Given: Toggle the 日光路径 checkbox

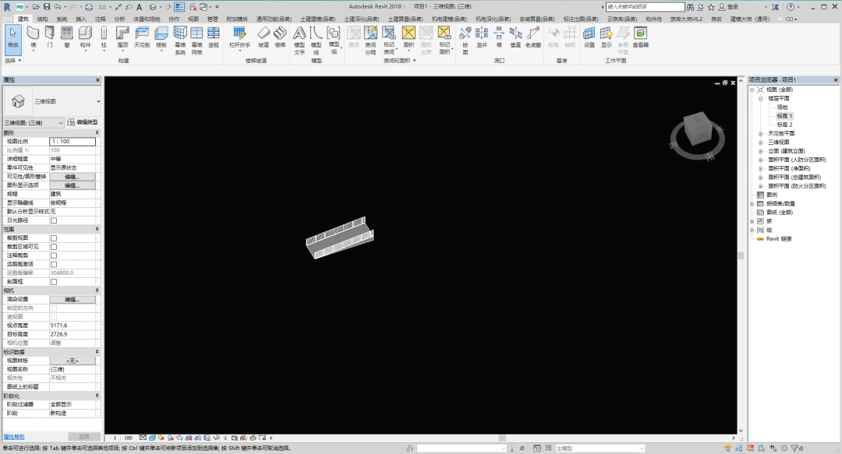Looking at the screenshot, I should [54, 220].
